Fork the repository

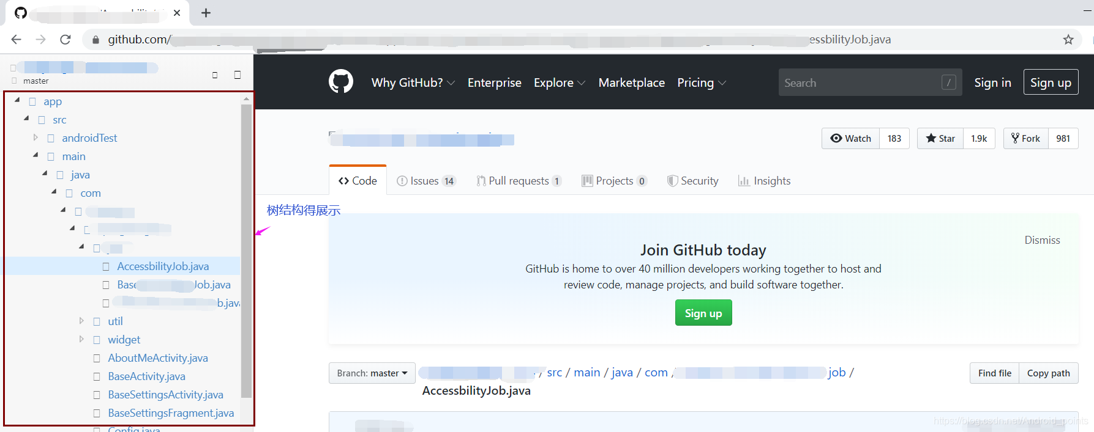1026,138
